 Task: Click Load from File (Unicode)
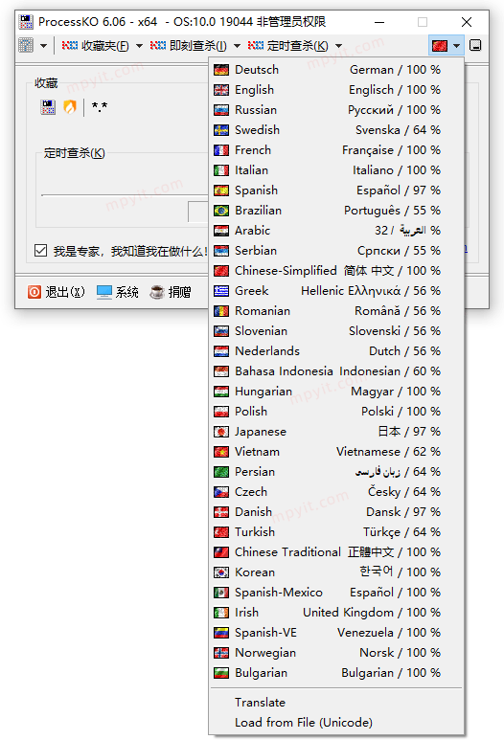click(336, 723)
